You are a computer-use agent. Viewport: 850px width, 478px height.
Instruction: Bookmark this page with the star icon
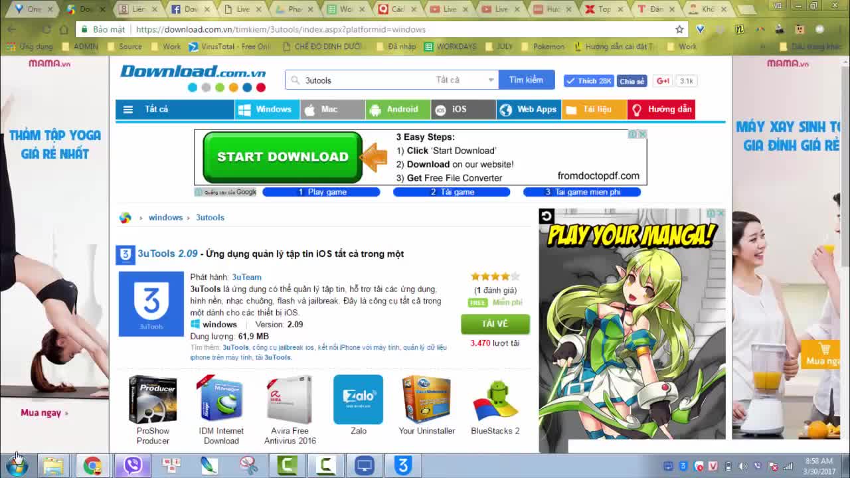click(x=679, y=29)
